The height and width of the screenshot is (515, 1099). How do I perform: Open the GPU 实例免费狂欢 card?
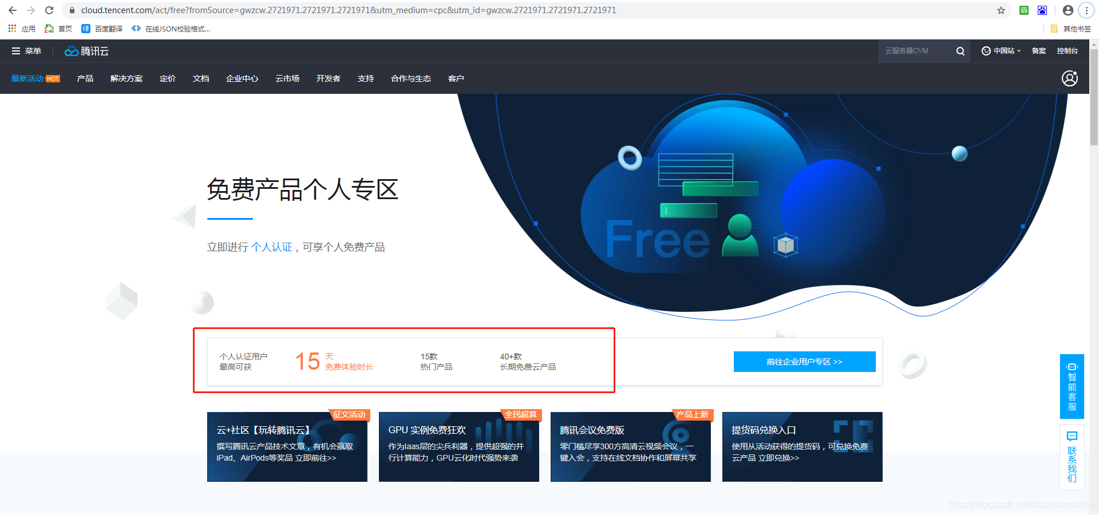[x=459, y=447]
